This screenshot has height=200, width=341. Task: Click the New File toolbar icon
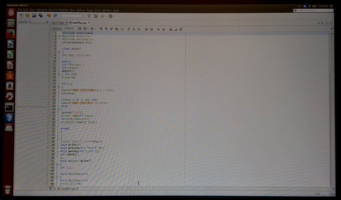pyautogui.click(x=22, y=15)
